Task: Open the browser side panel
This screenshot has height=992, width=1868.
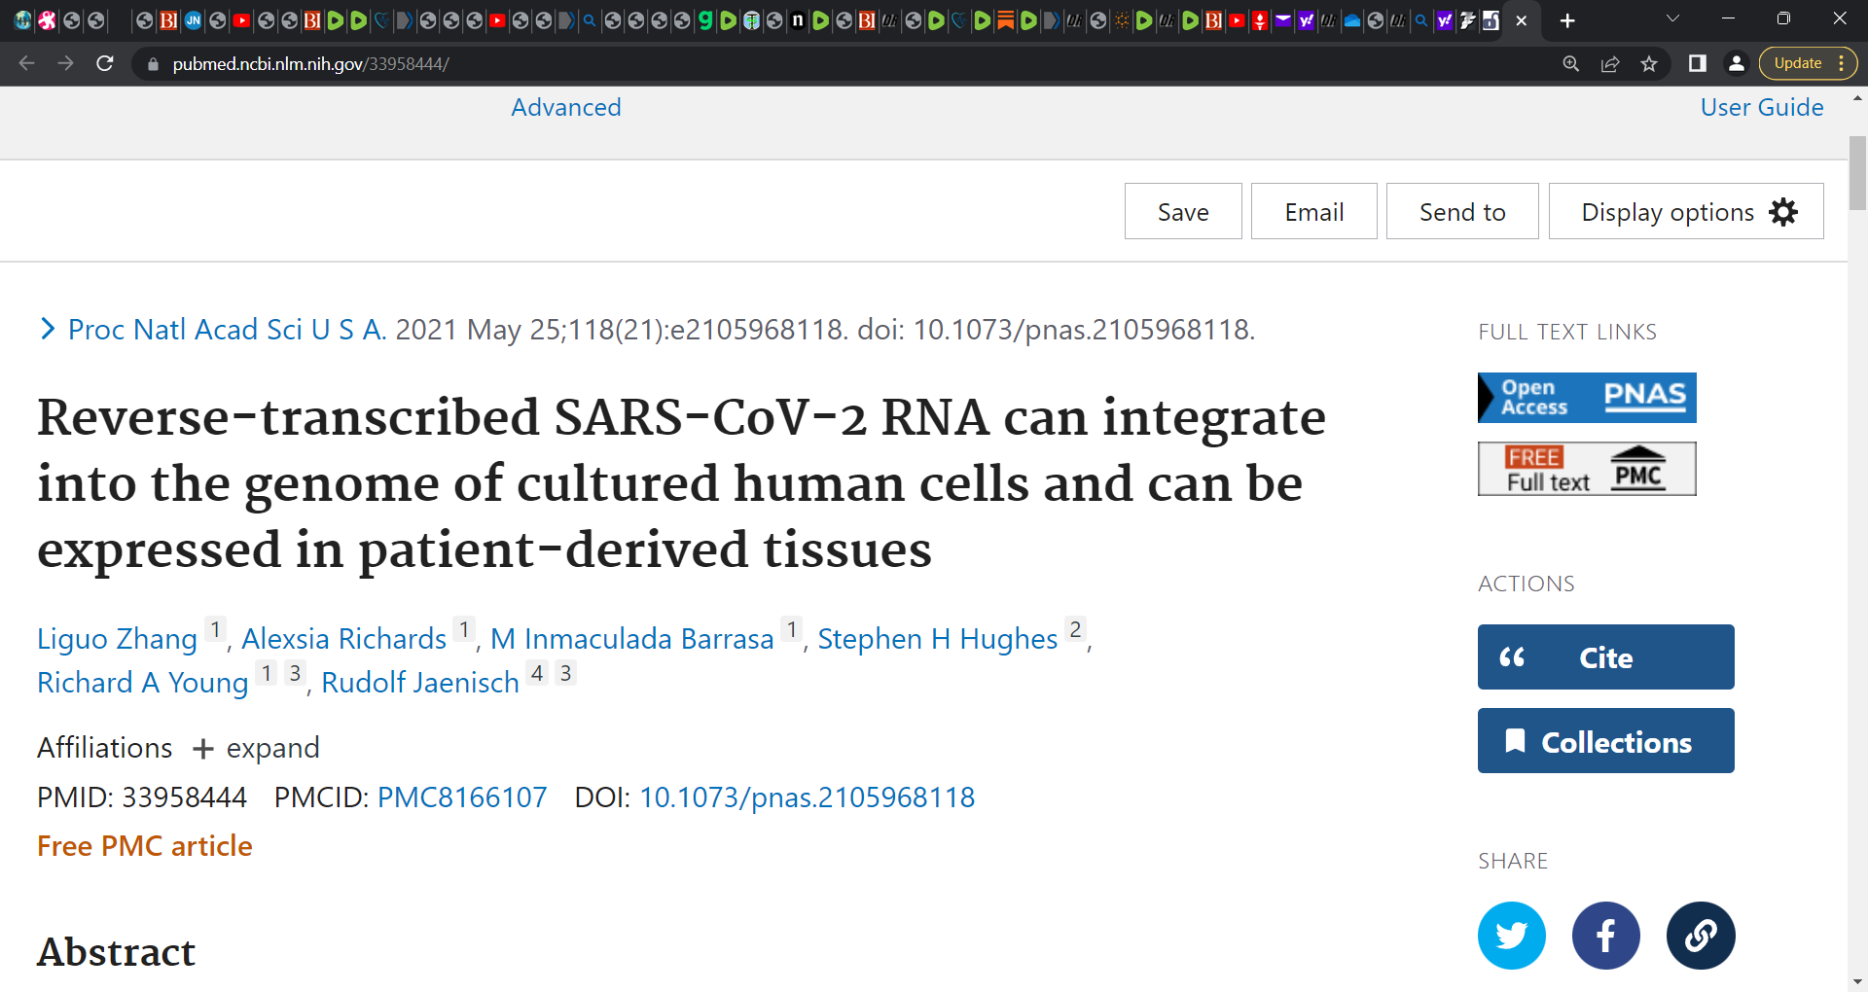Action: coord(1698,63)
